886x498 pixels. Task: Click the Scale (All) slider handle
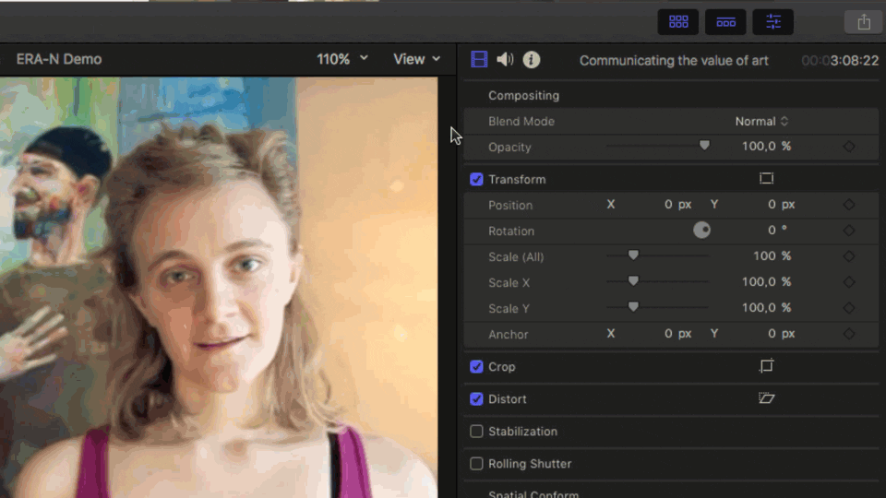click(633, 255)
